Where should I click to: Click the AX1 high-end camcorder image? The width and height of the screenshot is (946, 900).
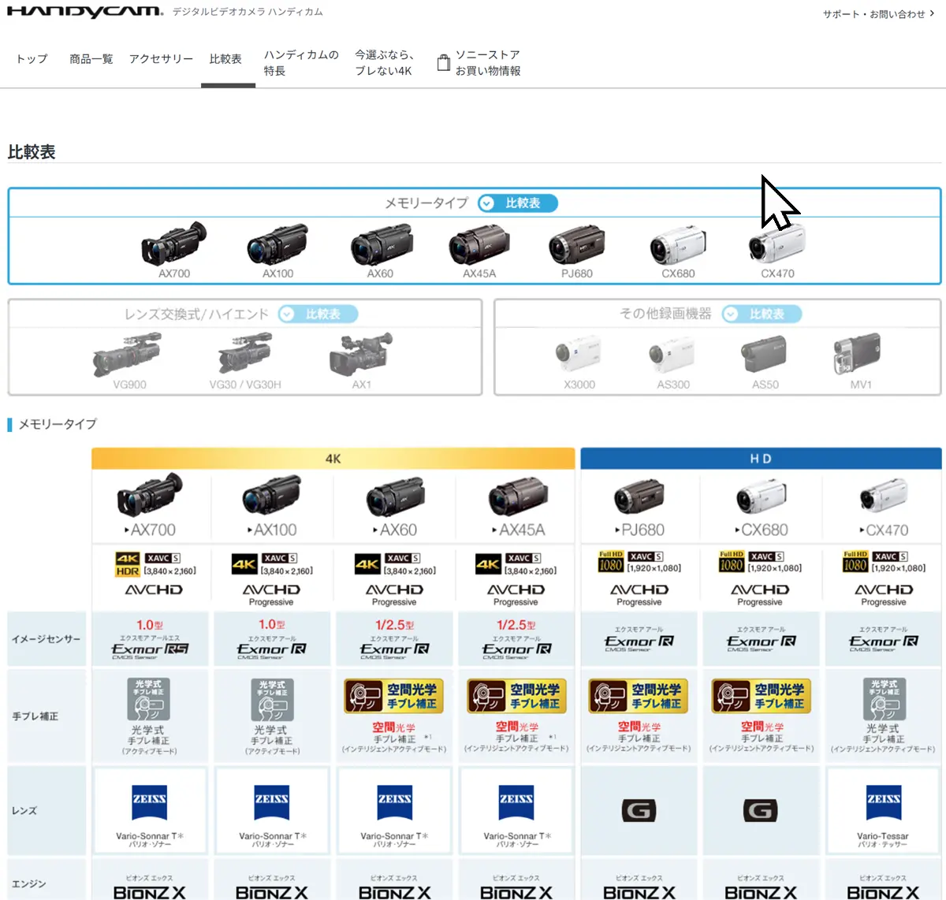pyautogui.click(x=361, y=356)
